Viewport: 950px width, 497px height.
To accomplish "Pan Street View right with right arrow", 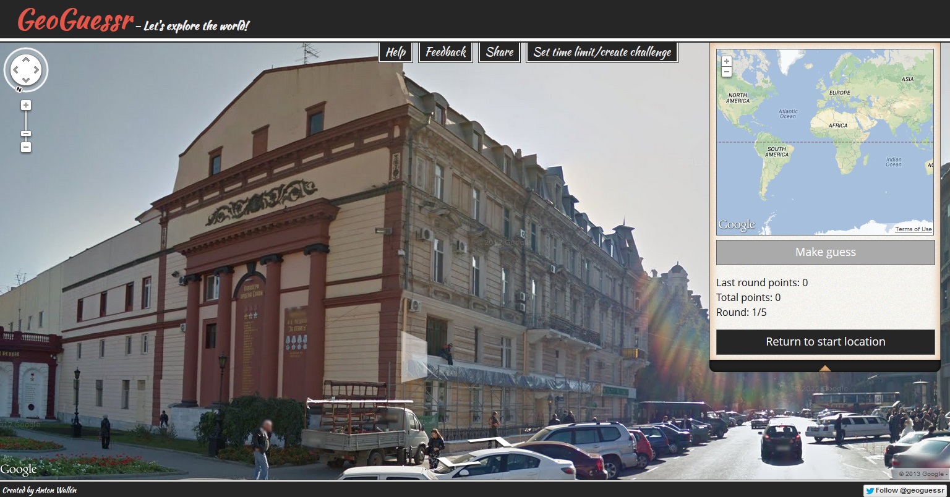I will 36,70.
